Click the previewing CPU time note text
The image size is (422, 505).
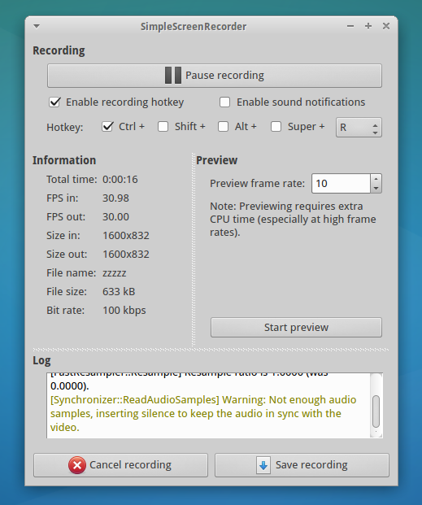tap(293, 219)
